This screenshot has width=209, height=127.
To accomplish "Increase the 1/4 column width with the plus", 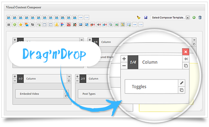I will click(124, 59).
